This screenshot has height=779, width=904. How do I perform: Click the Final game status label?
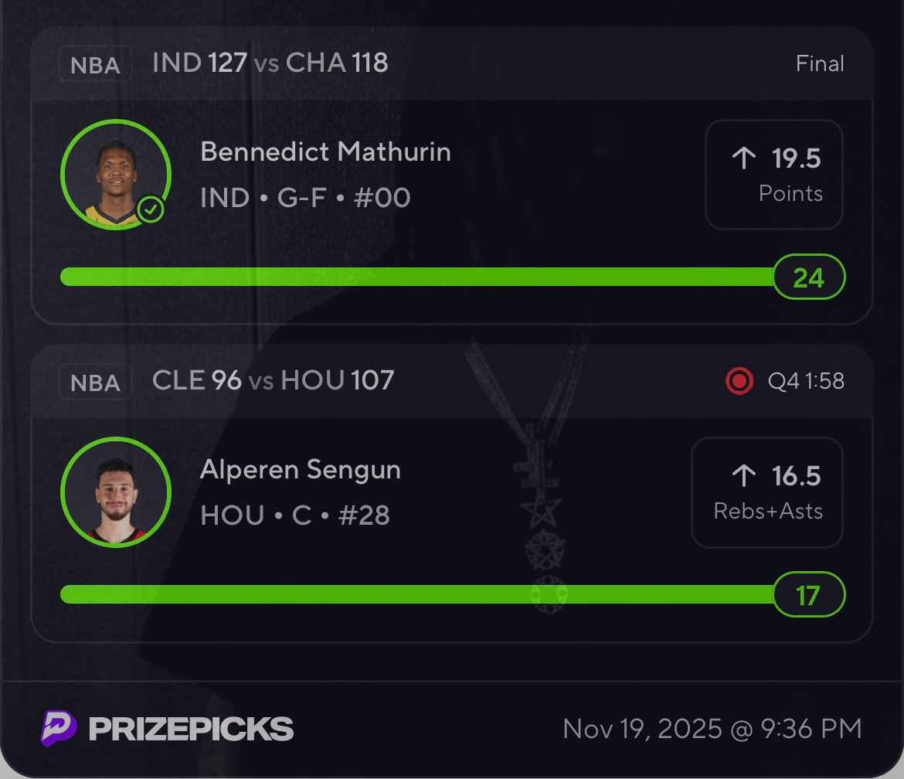pyautogui.click(x=820, y=63)
